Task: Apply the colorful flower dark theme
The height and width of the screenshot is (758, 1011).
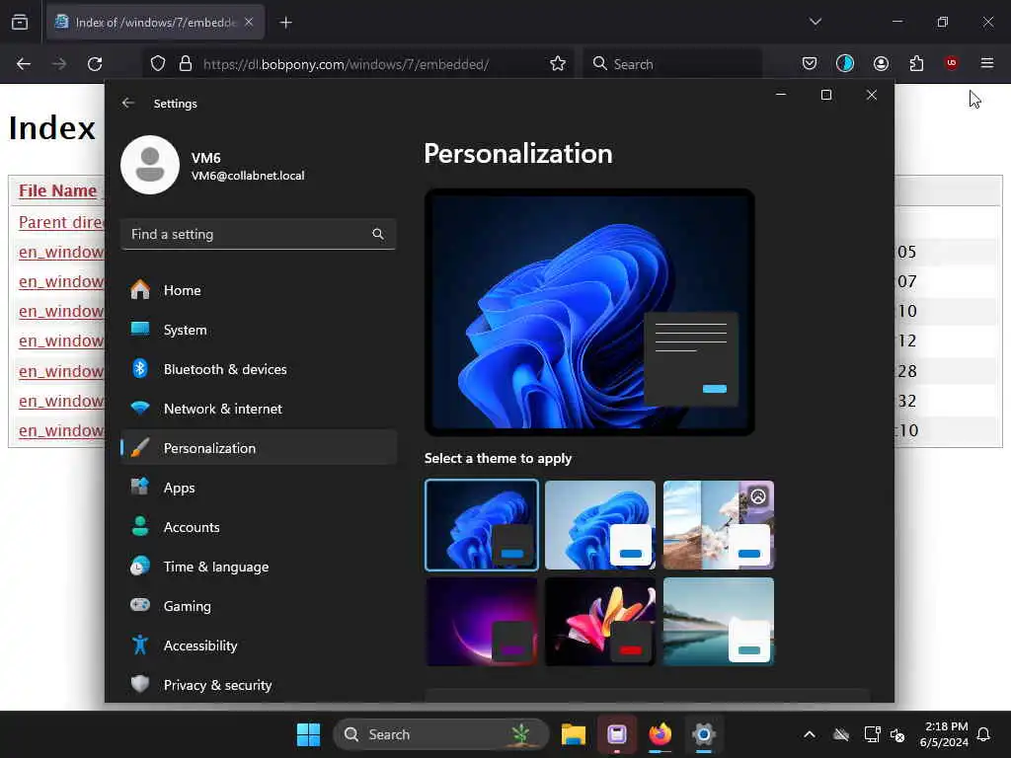Action: point(600,622)
